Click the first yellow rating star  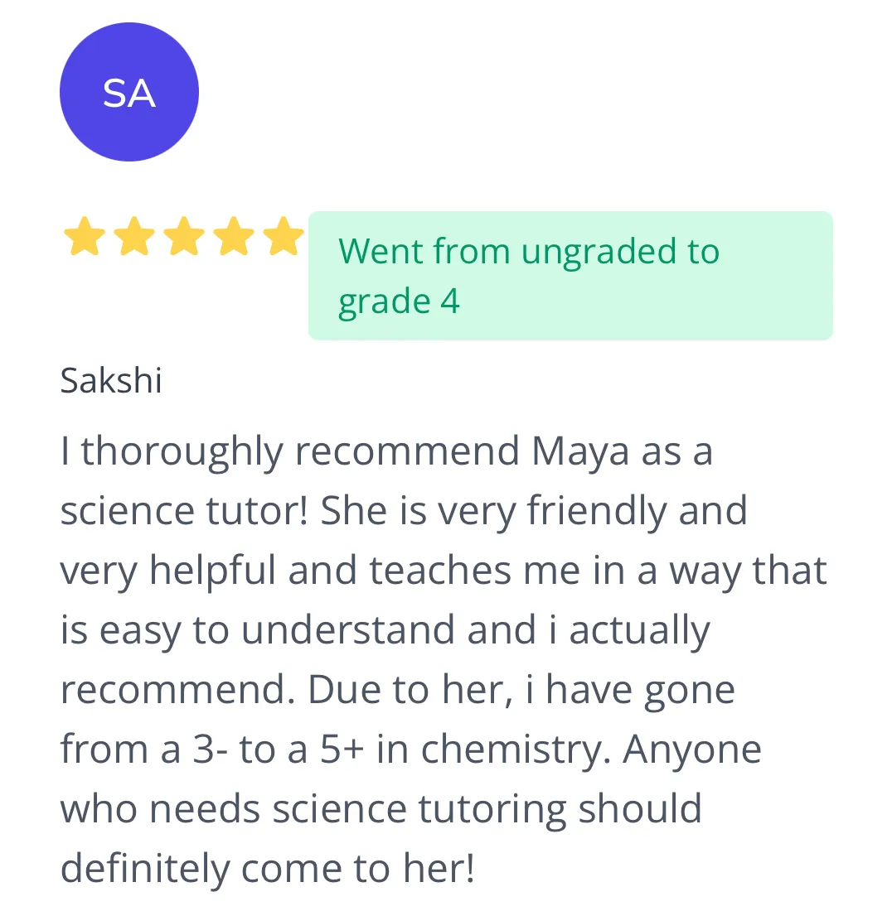pyautogui.click(x=85, y=236)
